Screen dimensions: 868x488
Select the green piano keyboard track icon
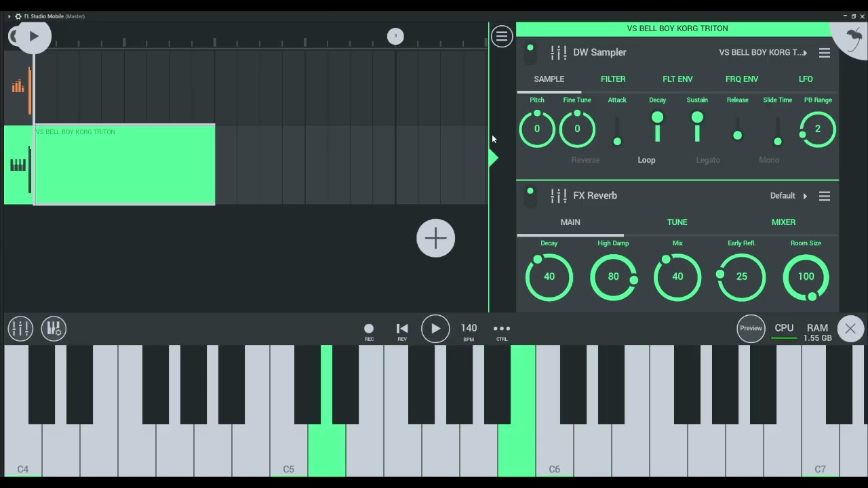click(x=18, y=165)
